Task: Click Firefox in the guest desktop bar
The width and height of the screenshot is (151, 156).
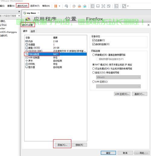Action: [x=95, y=19]
